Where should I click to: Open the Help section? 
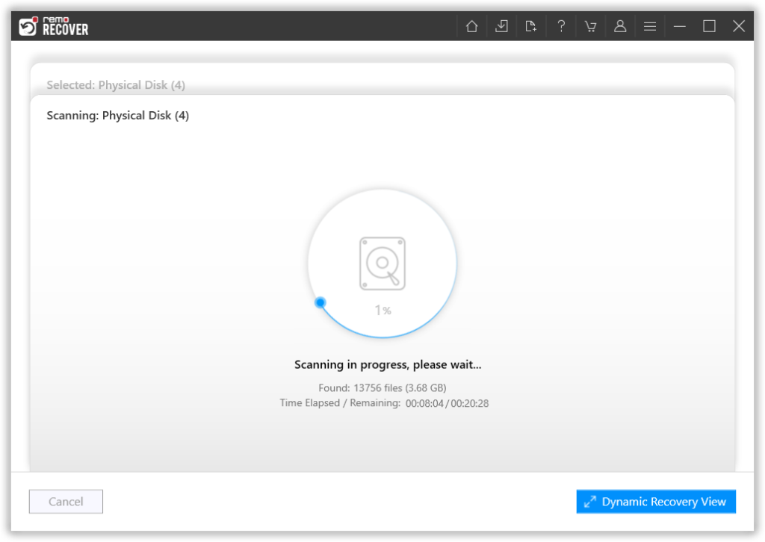click(561, 25)
